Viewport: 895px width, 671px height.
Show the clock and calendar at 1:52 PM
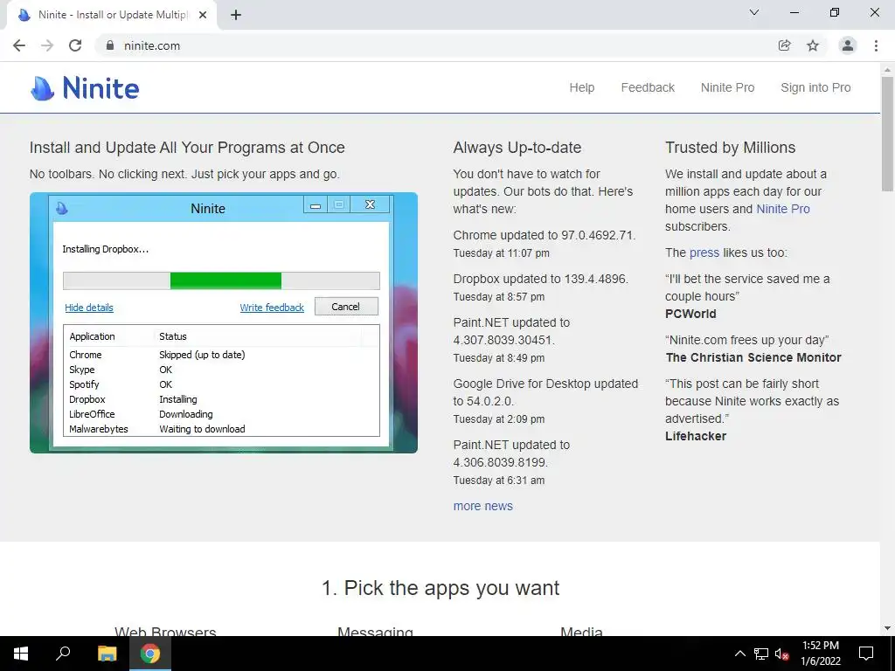(820, 654)
